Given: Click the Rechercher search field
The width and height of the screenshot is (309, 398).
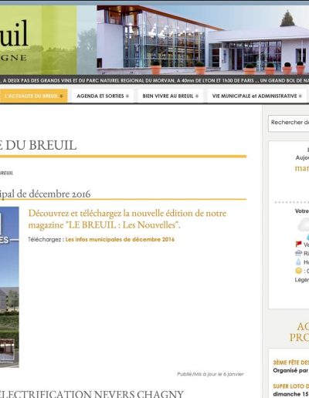Looking at the screenshot, I should [289, 123].
